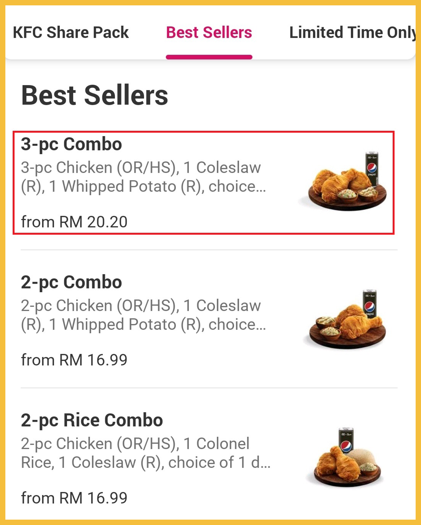Image resolution: width=421 pixels, height=525 pixels.
Task: Choose the 2-pc Combo title
Action: tap(72, 282)
